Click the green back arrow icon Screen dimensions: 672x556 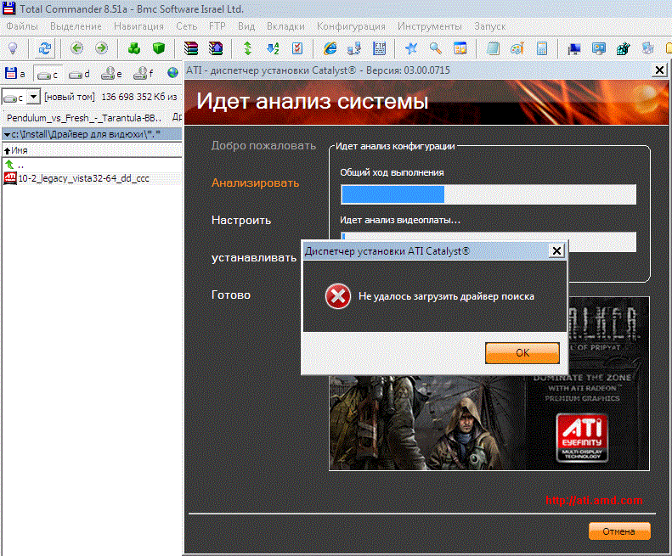click(x=77, y=48)
